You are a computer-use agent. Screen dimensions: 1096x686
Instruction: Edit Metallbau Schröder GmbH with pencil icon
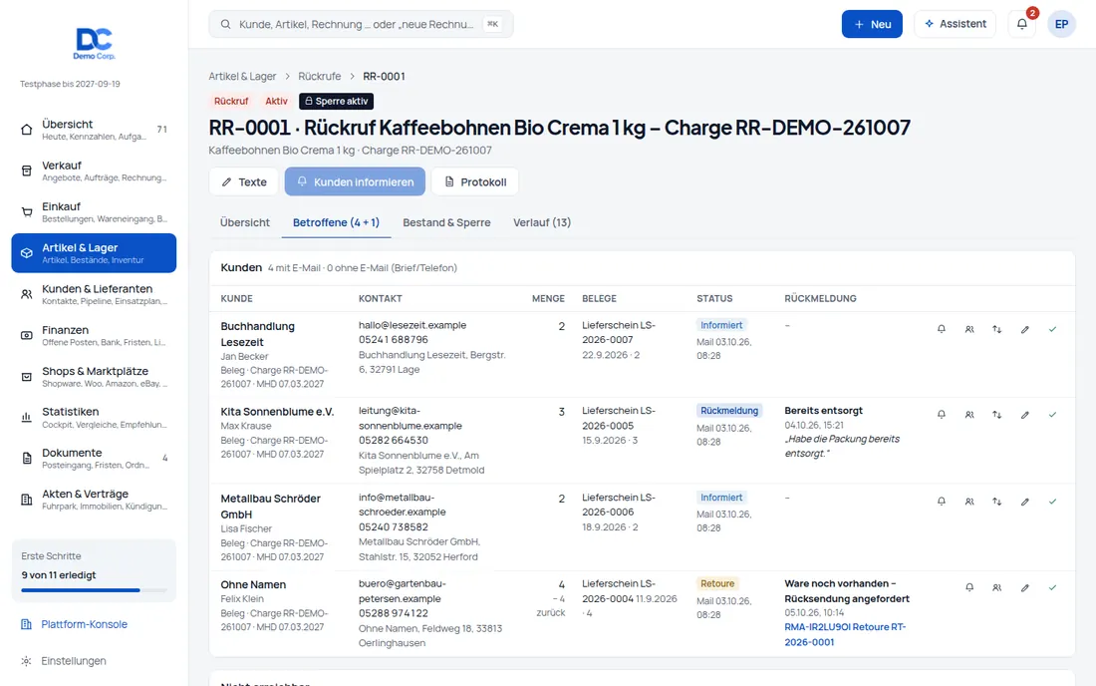pos(1024,502)
